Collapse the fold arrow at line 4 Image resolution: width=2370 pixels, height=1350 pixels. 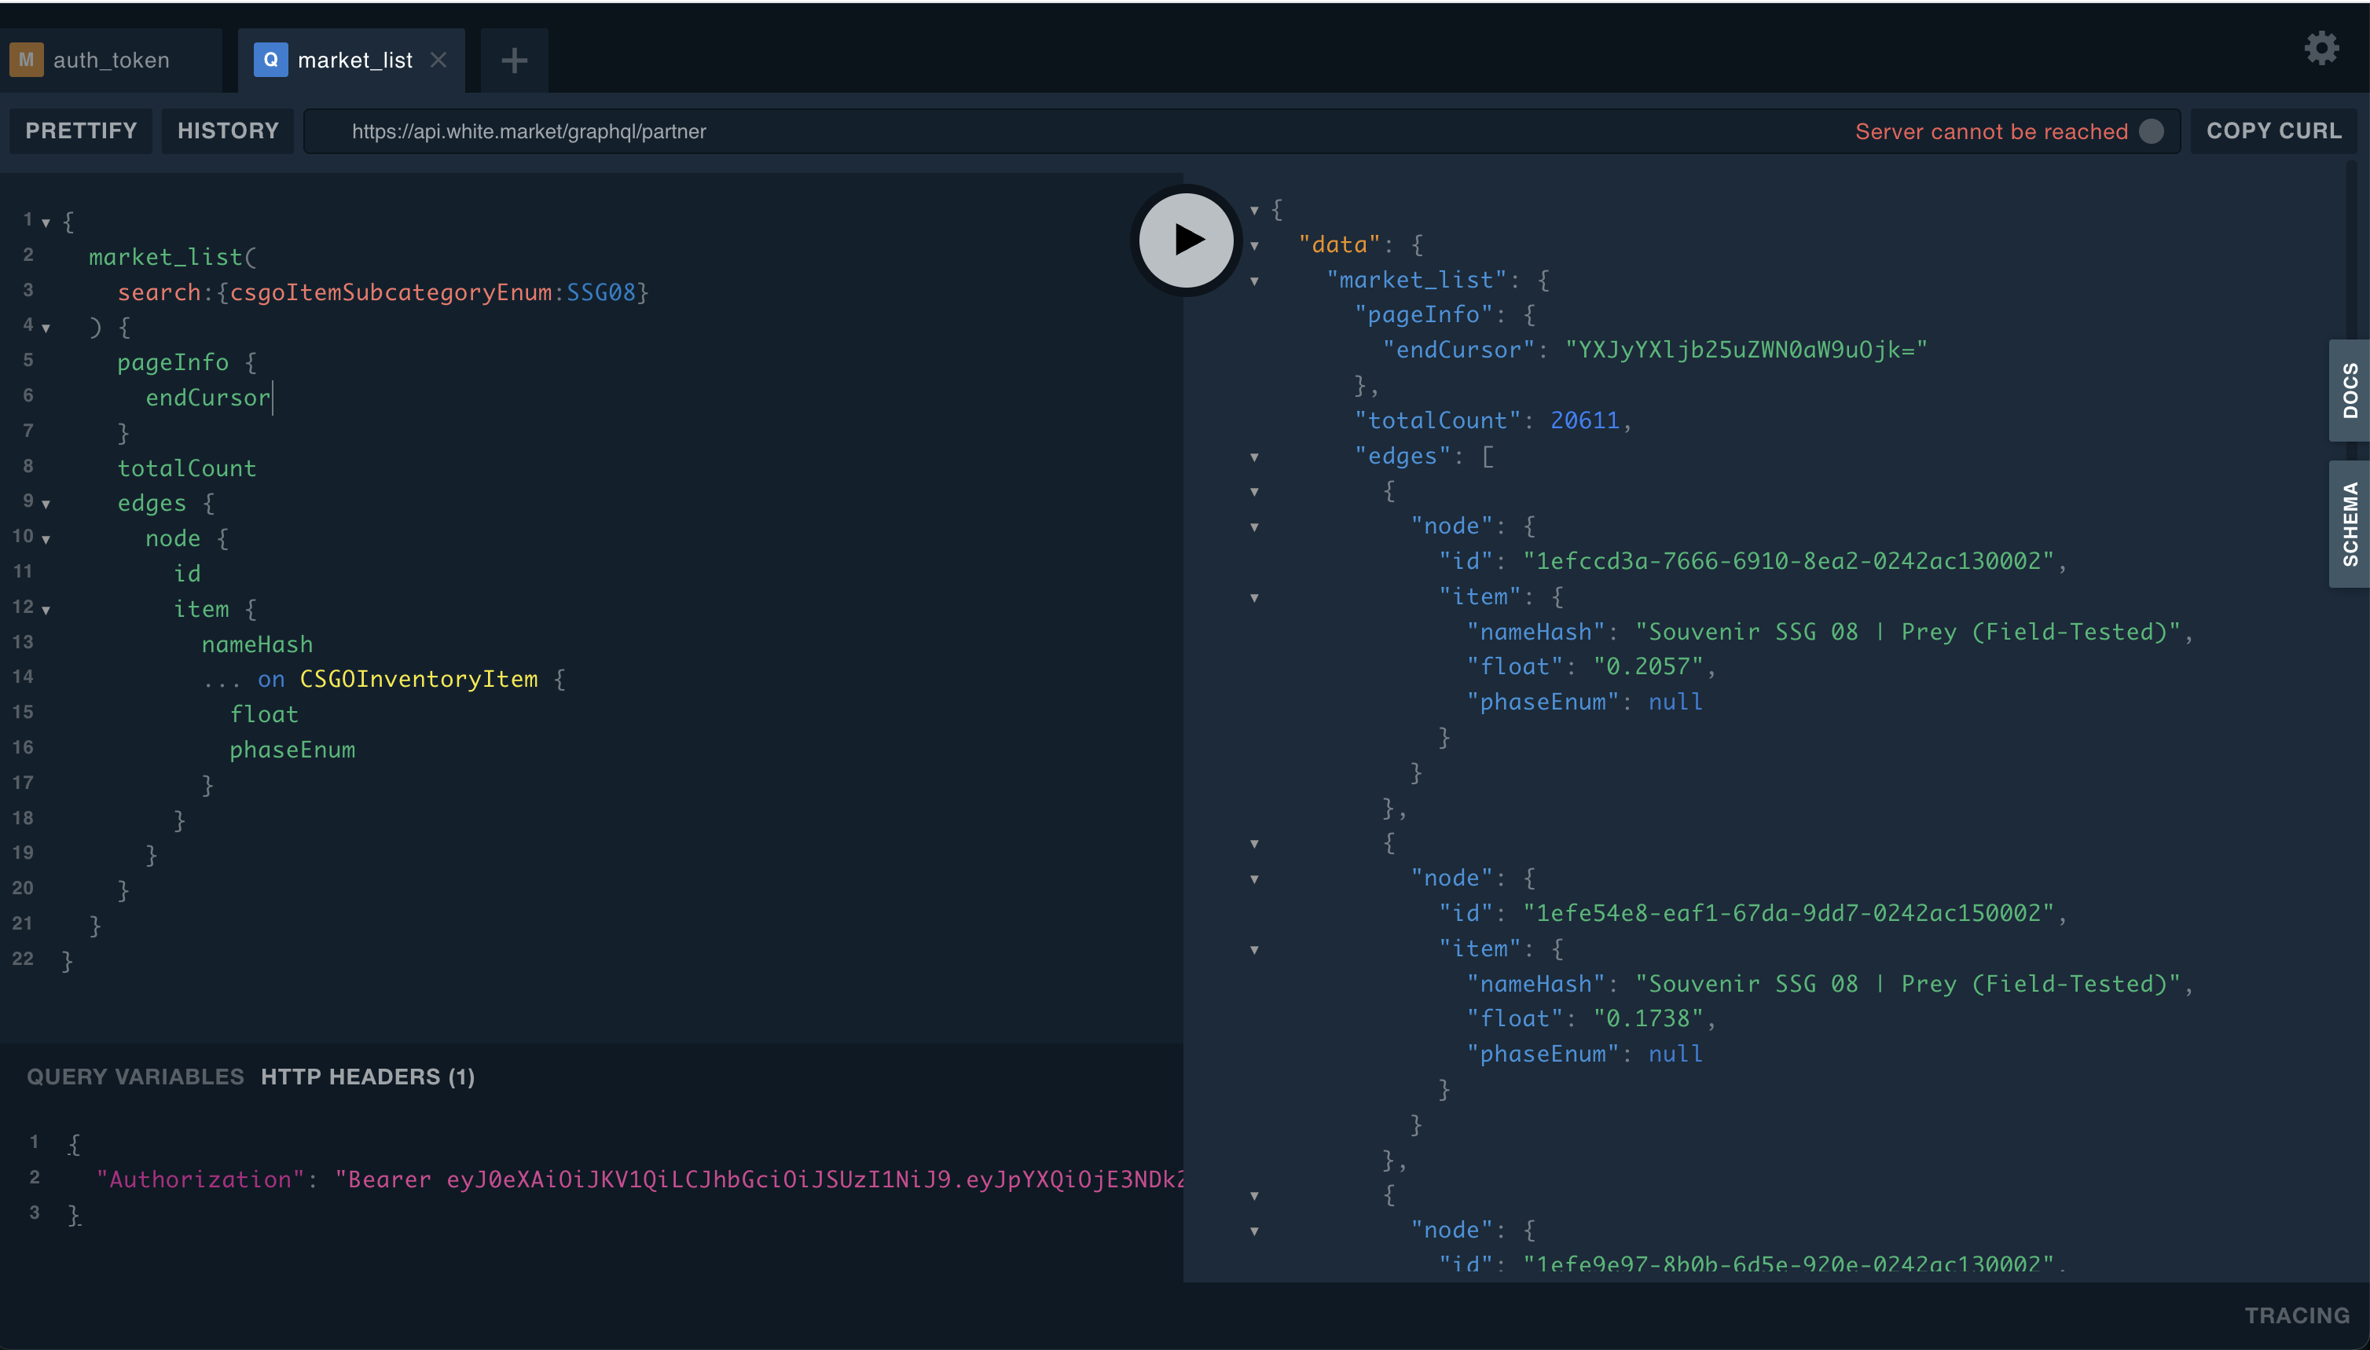[46, 328]
